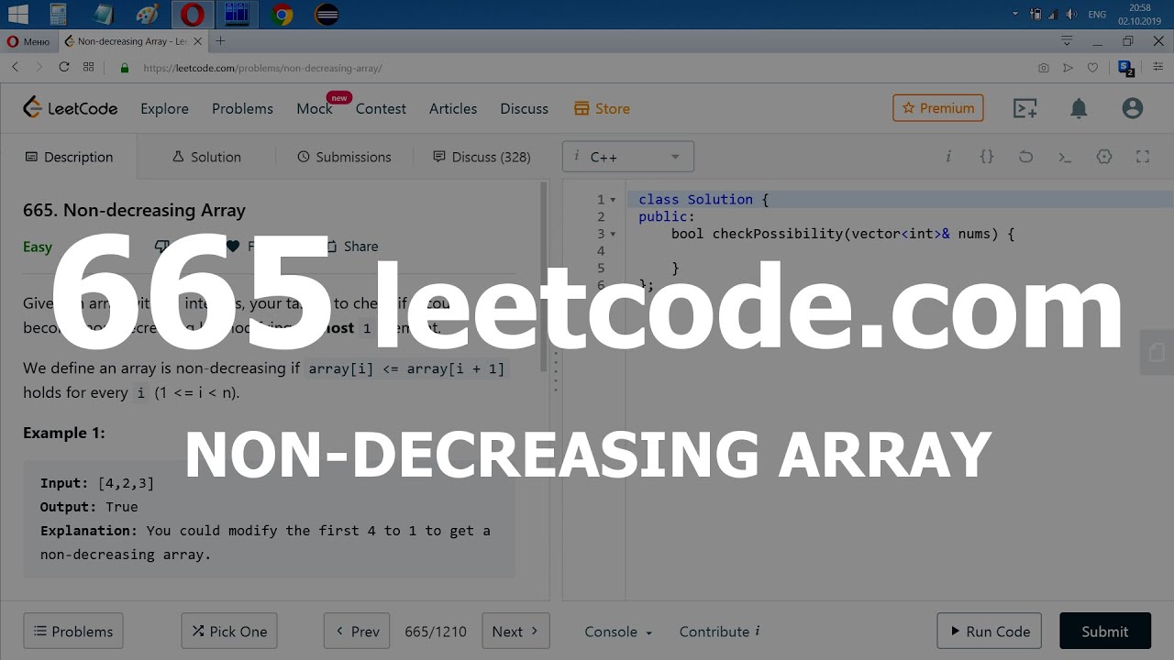Toggle fullscreen editor mode
The height and width of the screenshot is (660, 1174).
1143,157
